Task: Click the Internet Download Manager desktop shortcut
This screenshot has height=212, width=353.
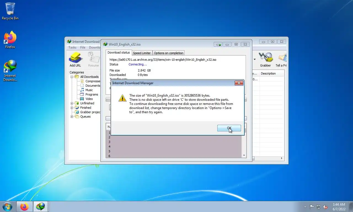Action: click(10, 71)
